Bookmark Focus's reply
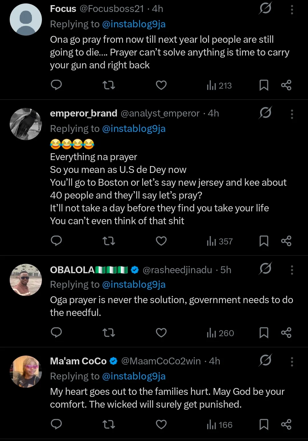This screenshot has height=441, width=308. 264,85
